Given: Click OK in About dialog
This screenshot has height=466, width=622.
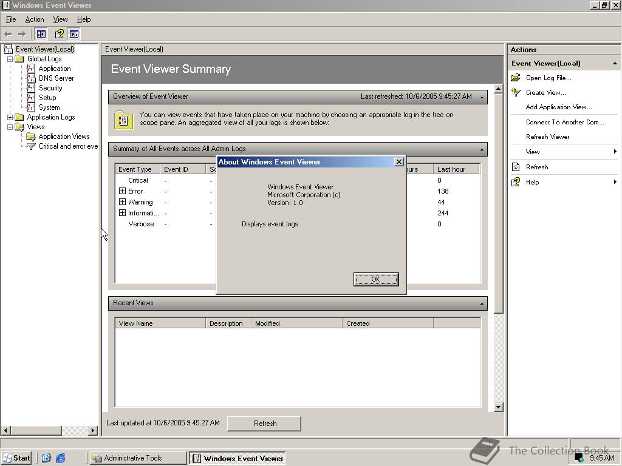Looking at the screenshot, I should pyautogui.click(x=375, y=279).
